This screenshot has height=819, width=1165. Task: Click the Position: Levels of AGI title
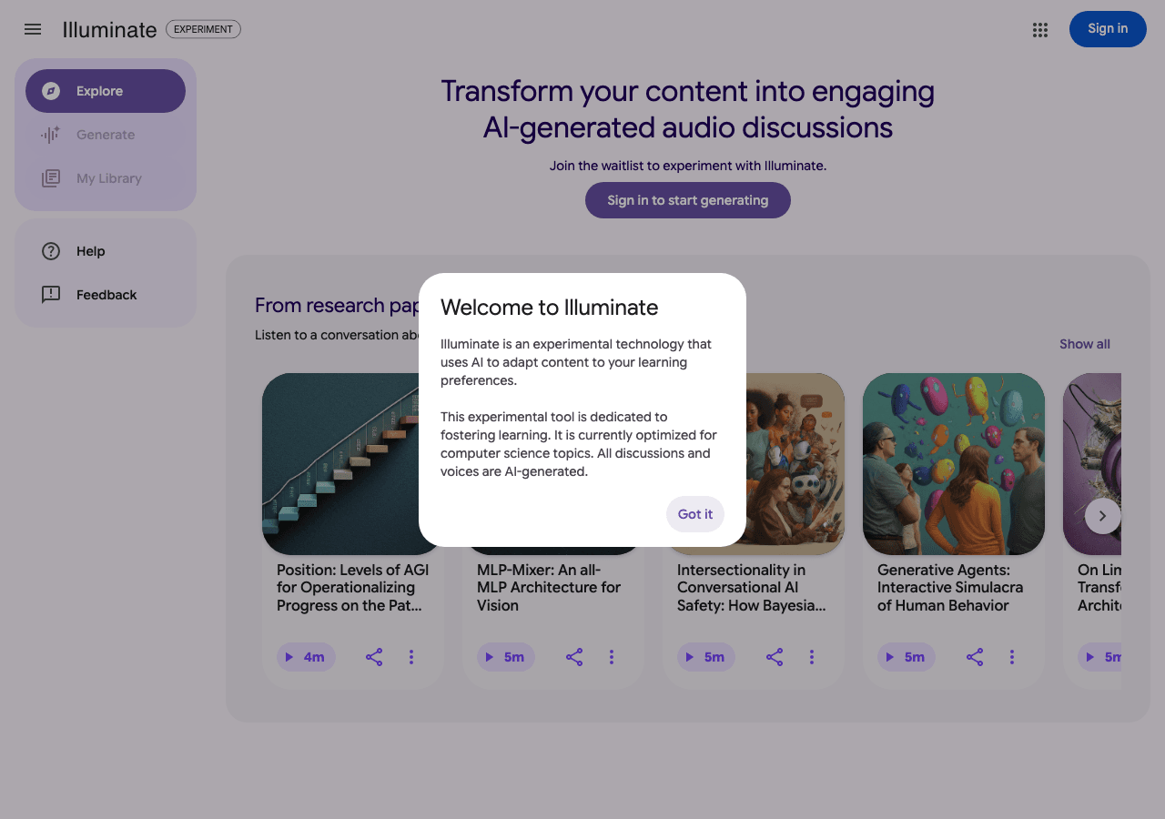pyautogui.click(x=352, y=588)
